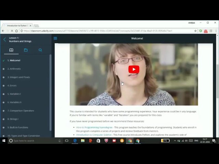The image size is (219, 164).
Task: Click the red mail extension icon
Action: [x=206, y=31]
